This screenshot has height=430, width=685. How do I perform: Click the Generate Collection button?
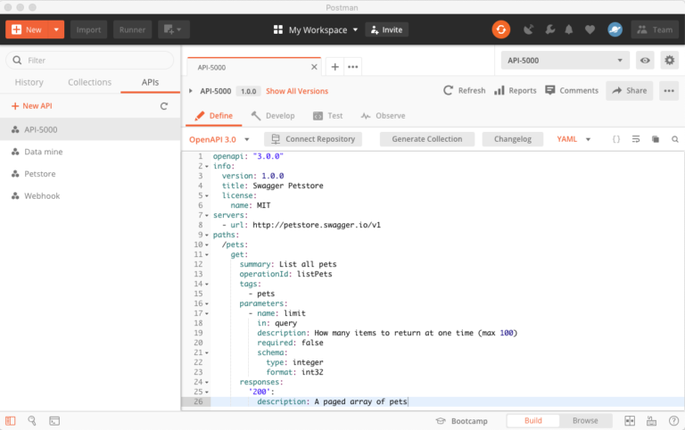pos(426,139)
